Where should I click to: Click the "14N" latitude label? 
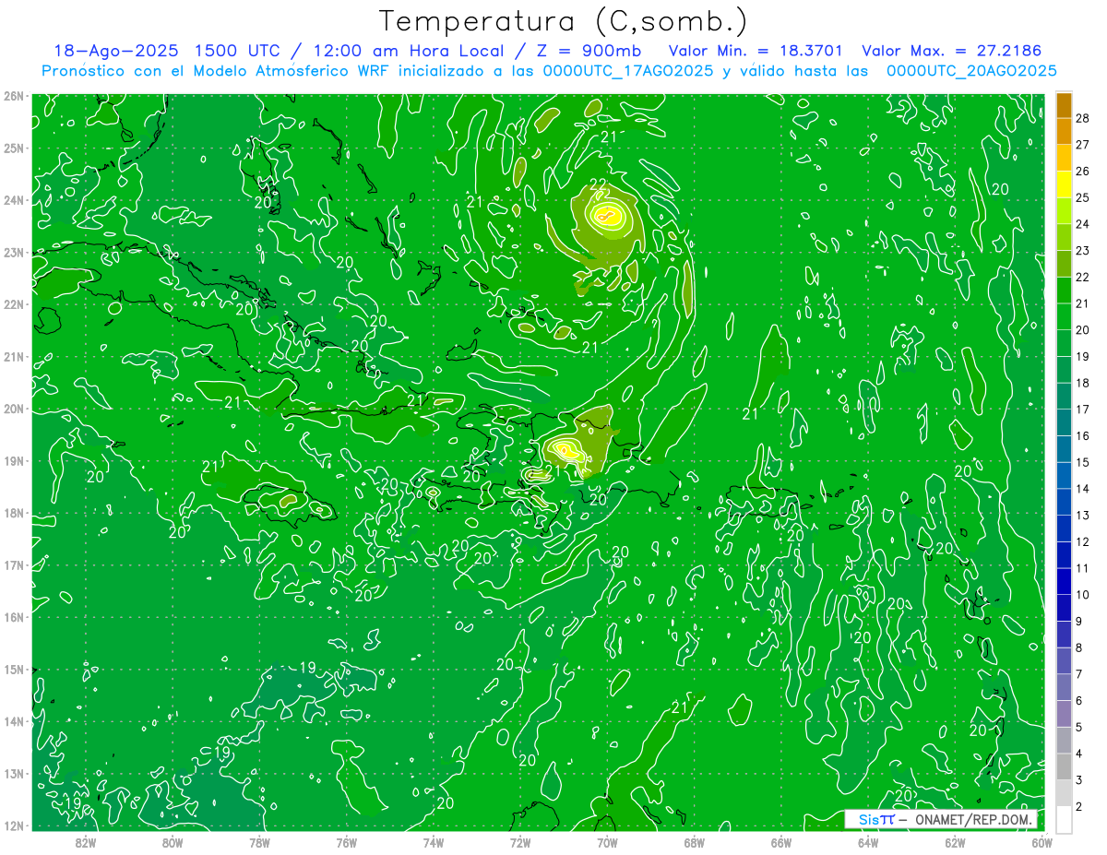[15, 721]
